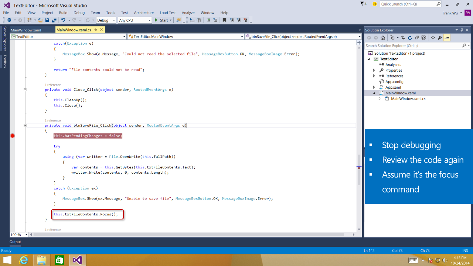Viewport: 473px width, 266px height.
Task: Go to the next bookmark icon
Action: click(x=238, y=20)
